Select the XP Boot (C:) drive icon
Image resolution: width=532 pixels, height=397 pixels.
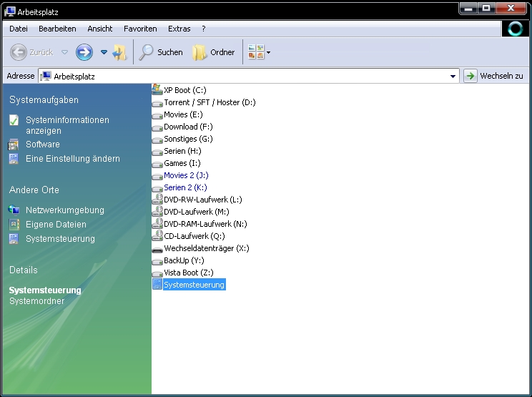[x=157, y=89]
